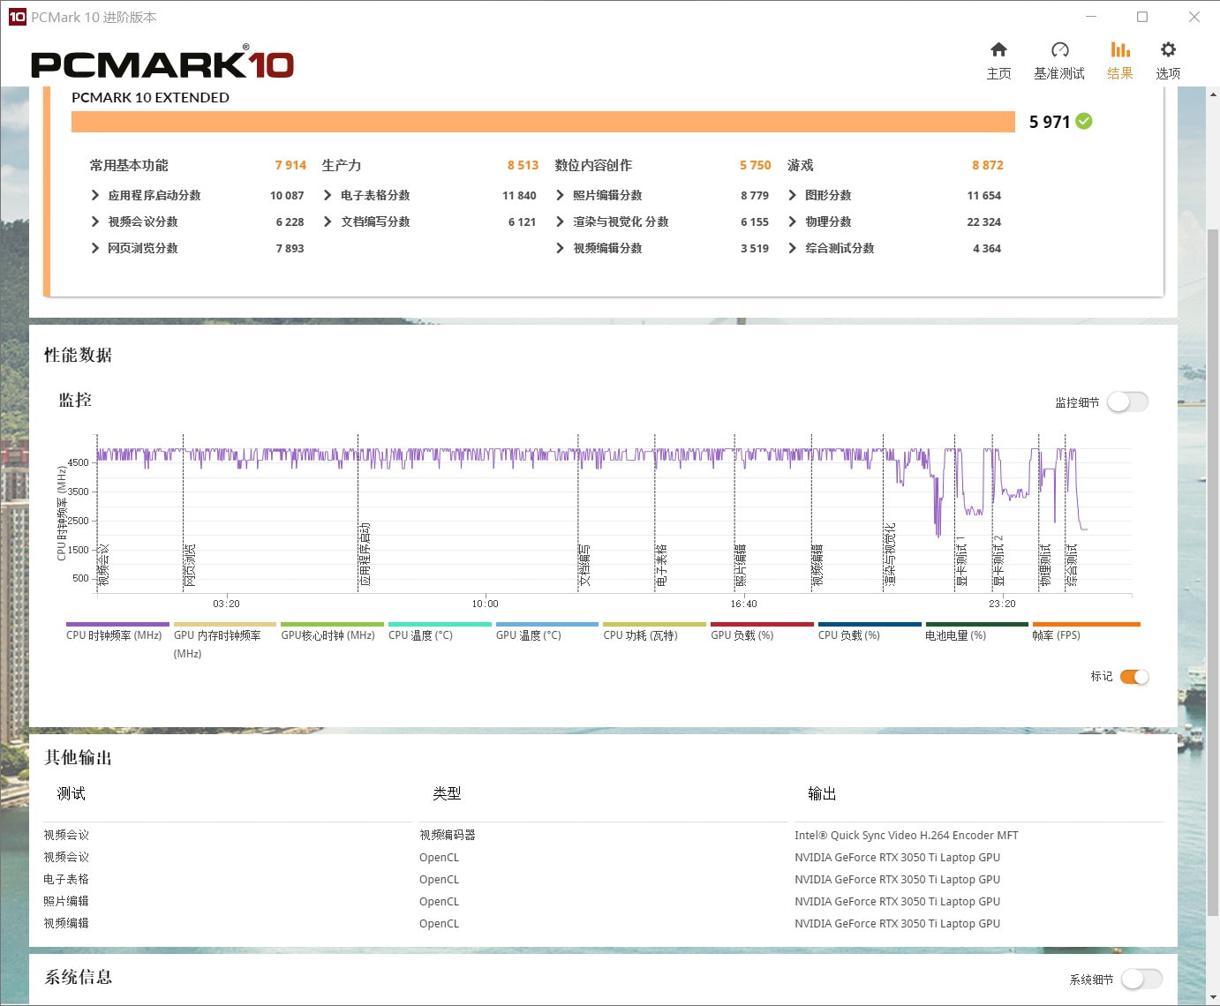Viewport: 1220px width, 1006px height.
Task: Click 游戏 score 8 872
Action: [988, 165]
